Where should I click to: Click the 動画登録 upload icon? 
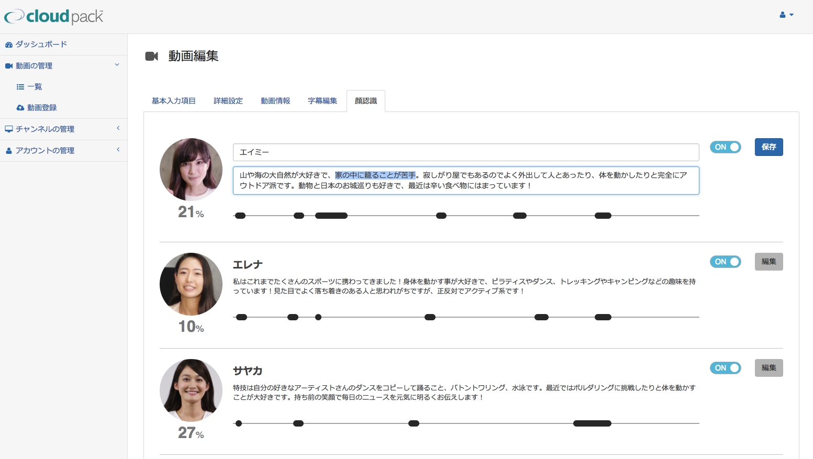click(21, 107)
